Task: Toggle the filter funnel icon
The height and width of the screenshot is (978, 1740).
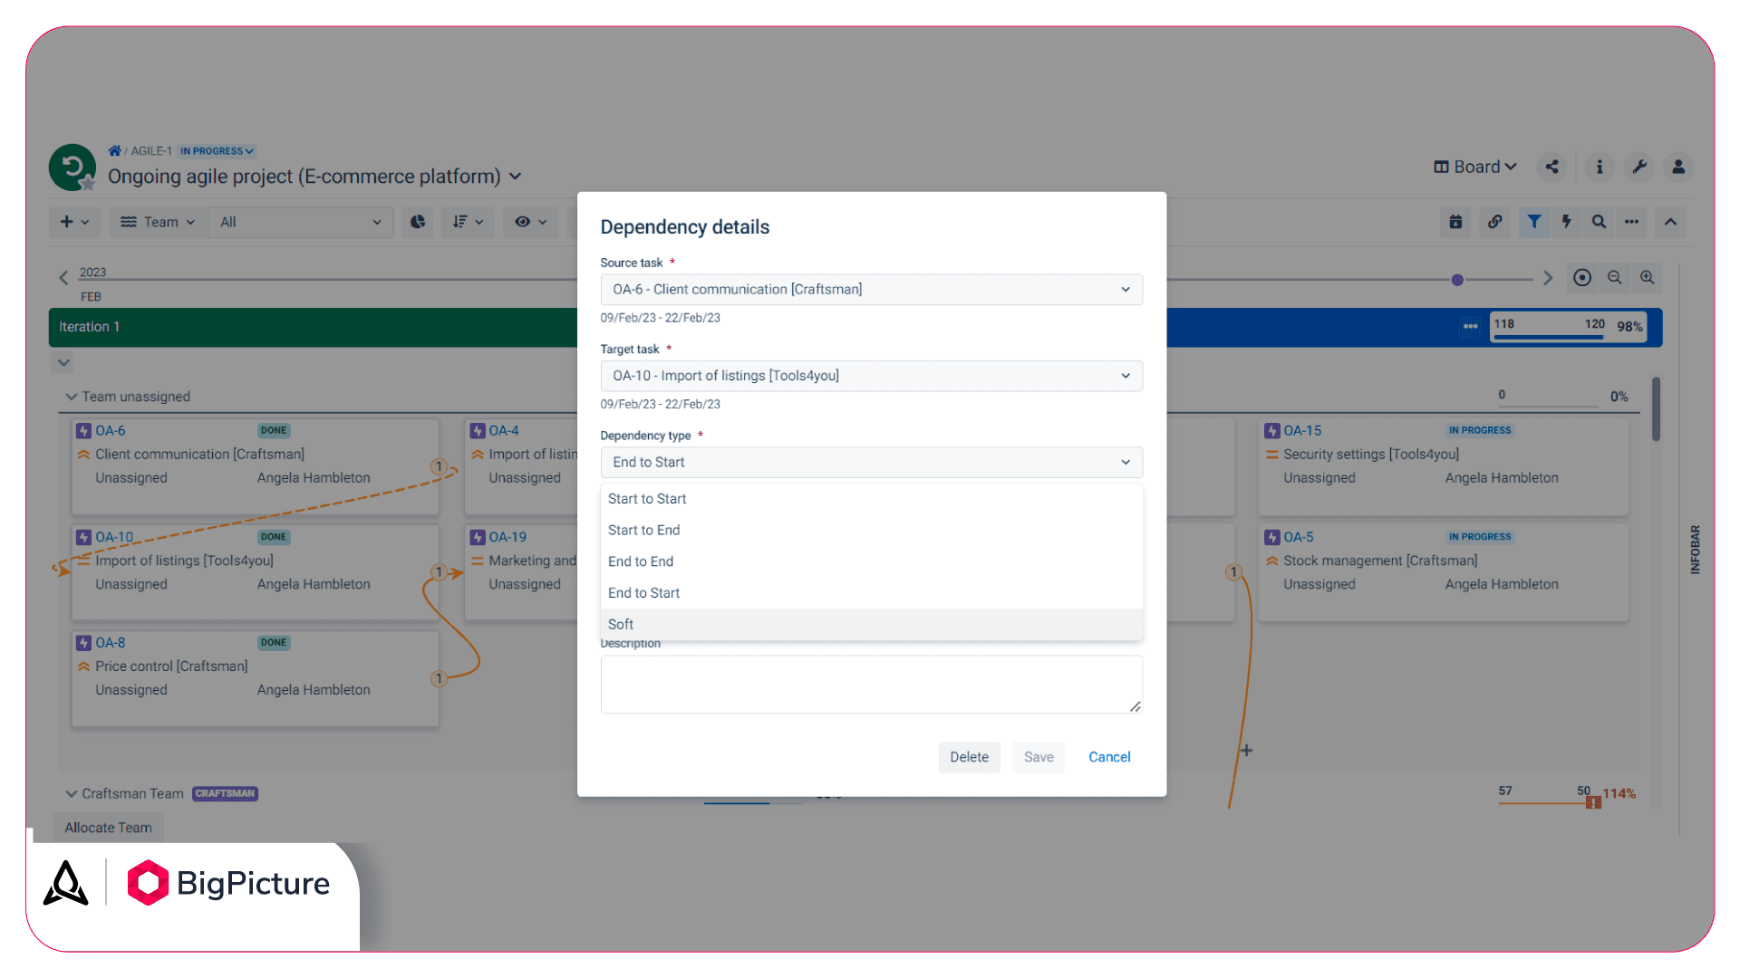Action: [x=1533, y=222]
